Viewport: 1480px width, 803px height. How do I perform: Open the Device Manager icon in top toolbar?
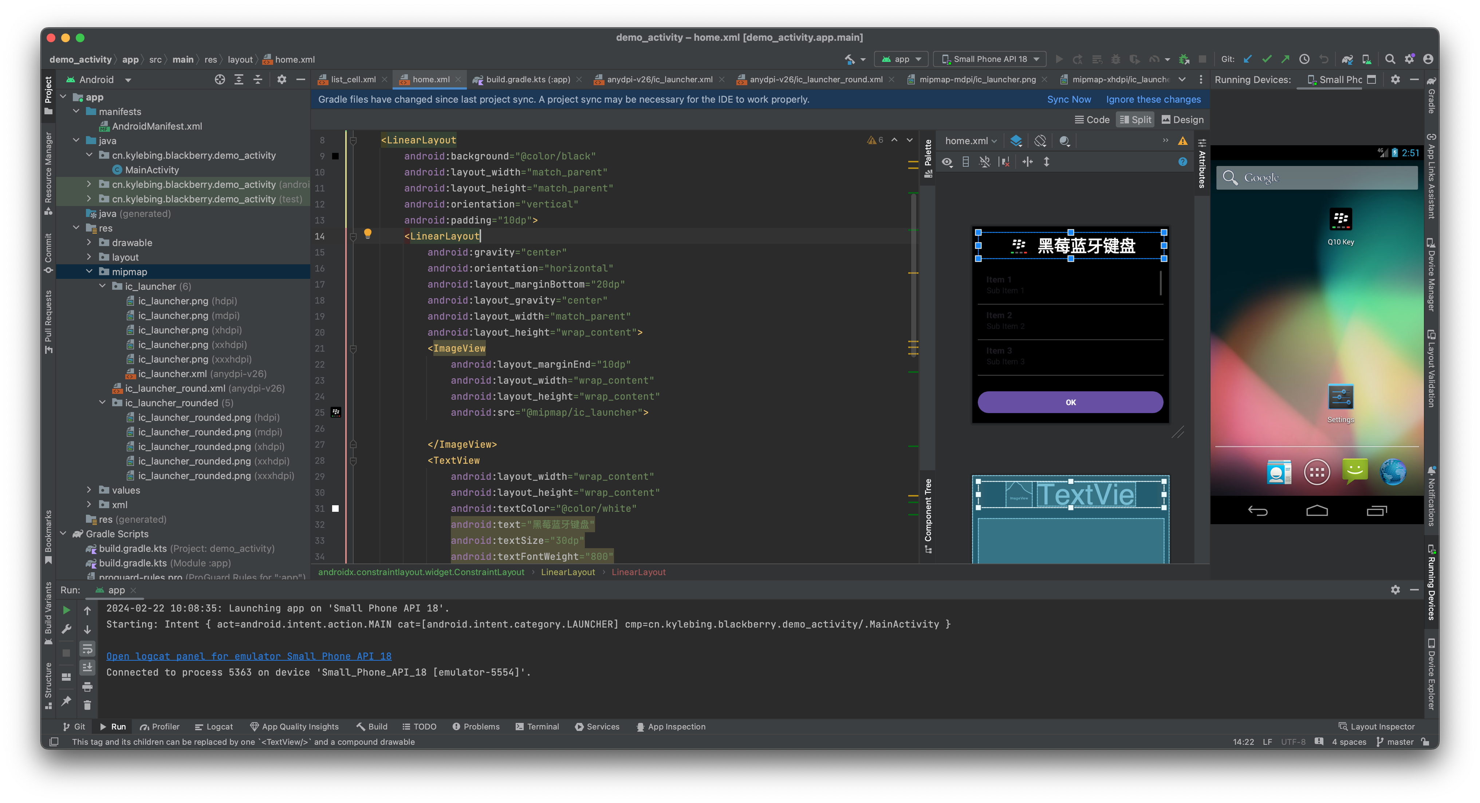click(1367, 59)
